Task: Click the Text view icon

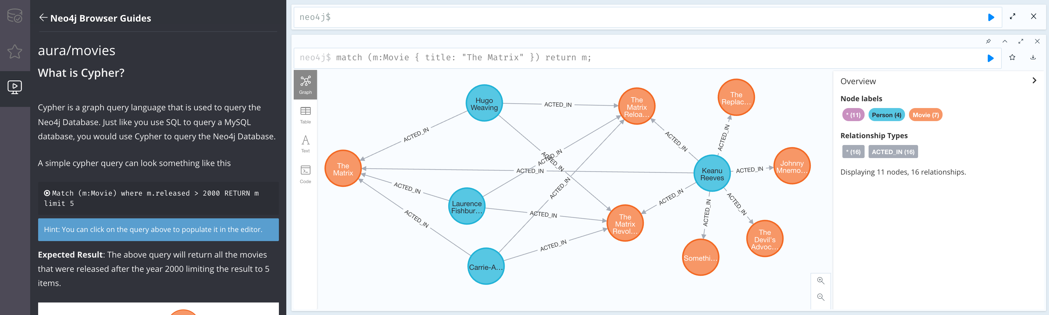Action: [x=305, y=144]
